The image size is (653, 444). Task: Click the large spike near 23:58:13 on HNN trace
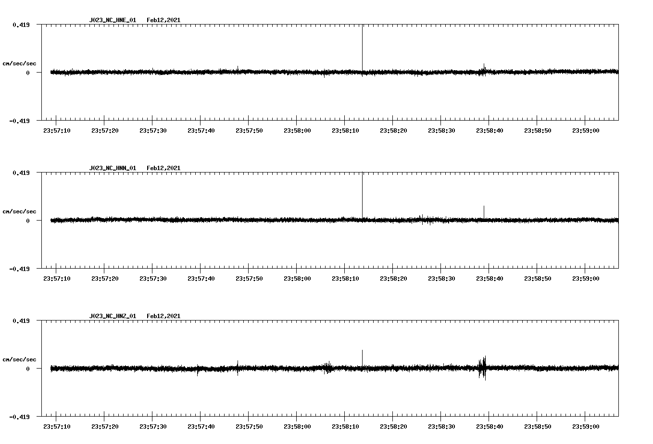363,197
